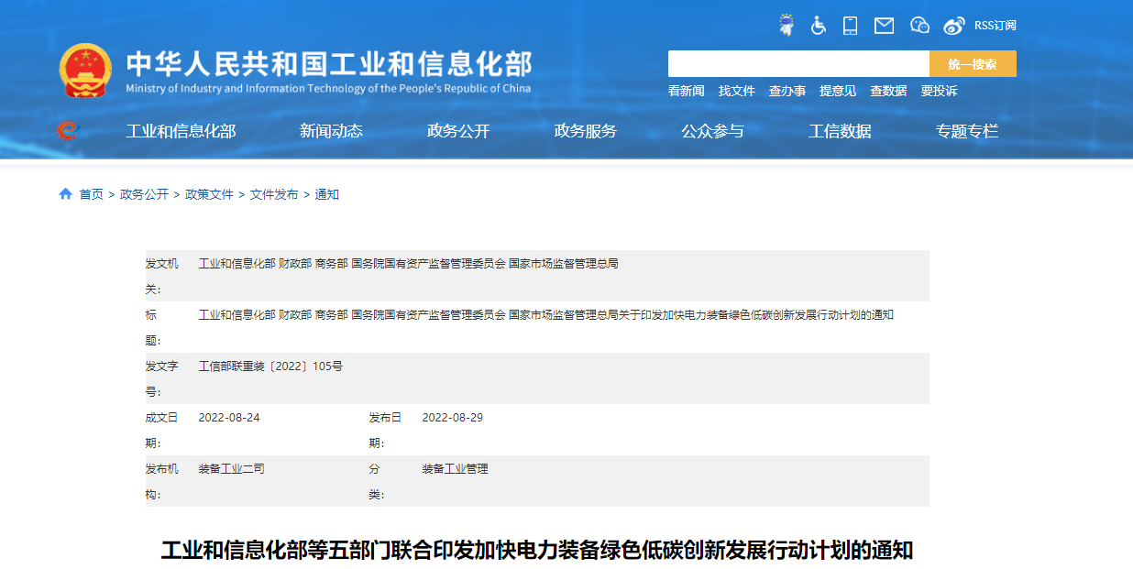Open the envelope mail icon
This screenshot has height=569, width=1133.
pos(884,26)
